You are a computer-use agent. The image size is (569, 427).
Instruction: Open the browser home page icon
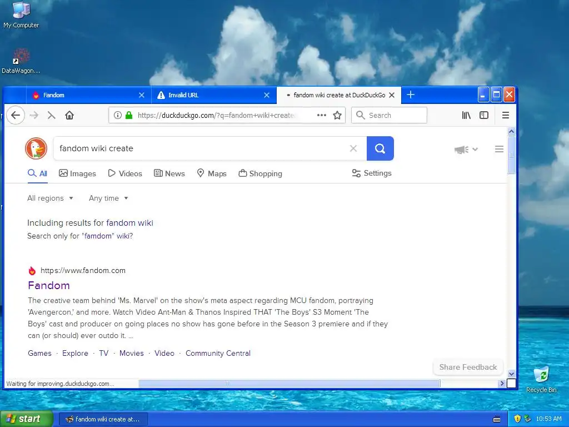69,116
